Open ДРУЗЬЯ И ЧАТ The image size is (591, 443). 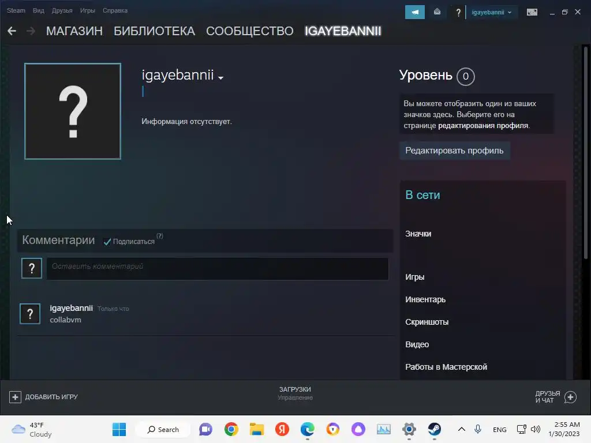(556, 397)
